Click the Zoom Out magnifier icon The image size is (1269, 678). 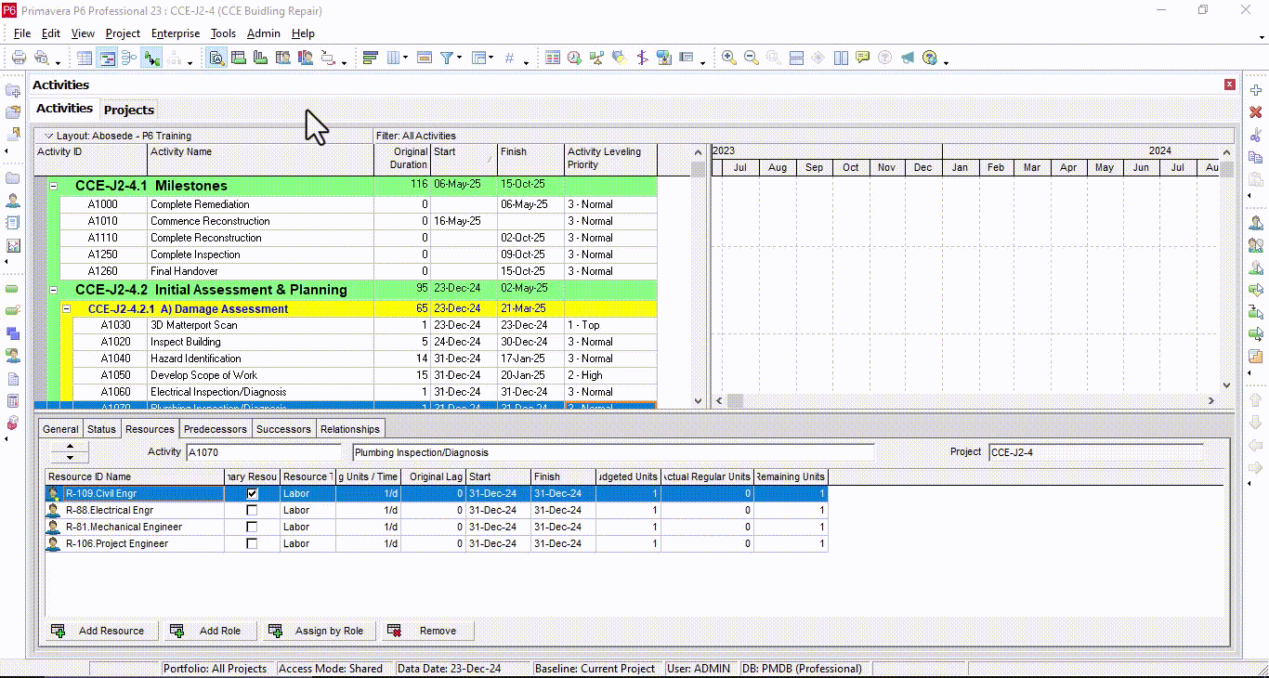(752, 58)
